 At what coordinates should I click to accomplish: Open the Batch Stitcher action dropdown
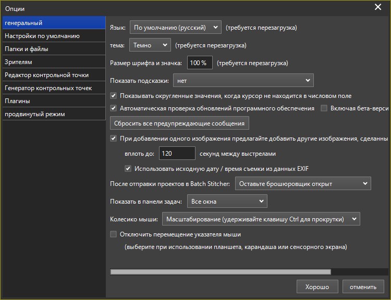pos(303,183)
